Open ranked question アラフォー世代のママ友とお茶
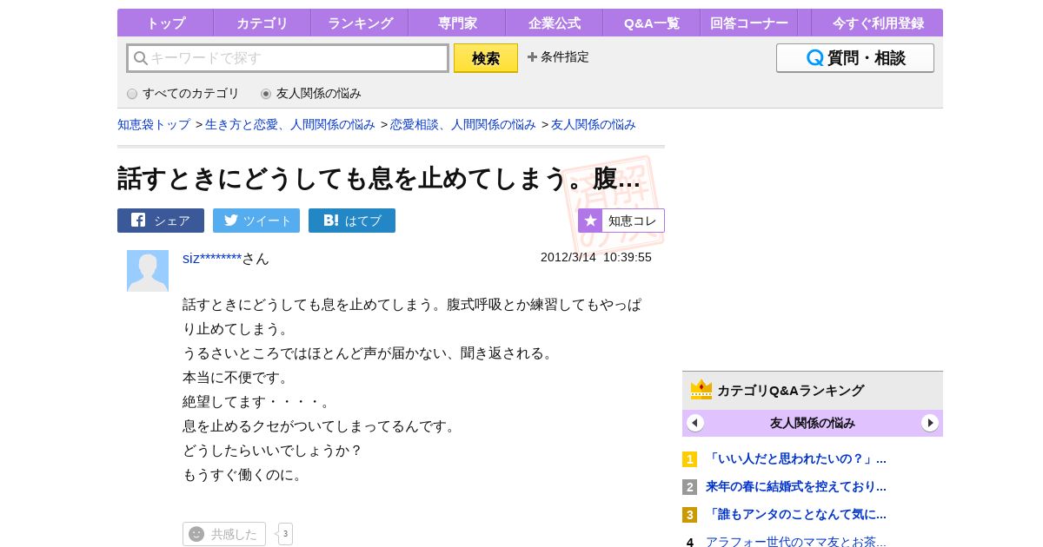 796,542
